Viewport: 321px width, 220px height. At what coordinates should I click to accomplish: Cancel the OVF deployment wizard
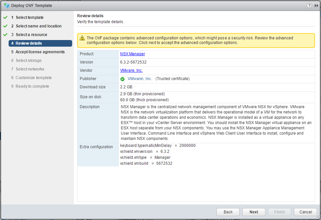(x=305, y=212)
